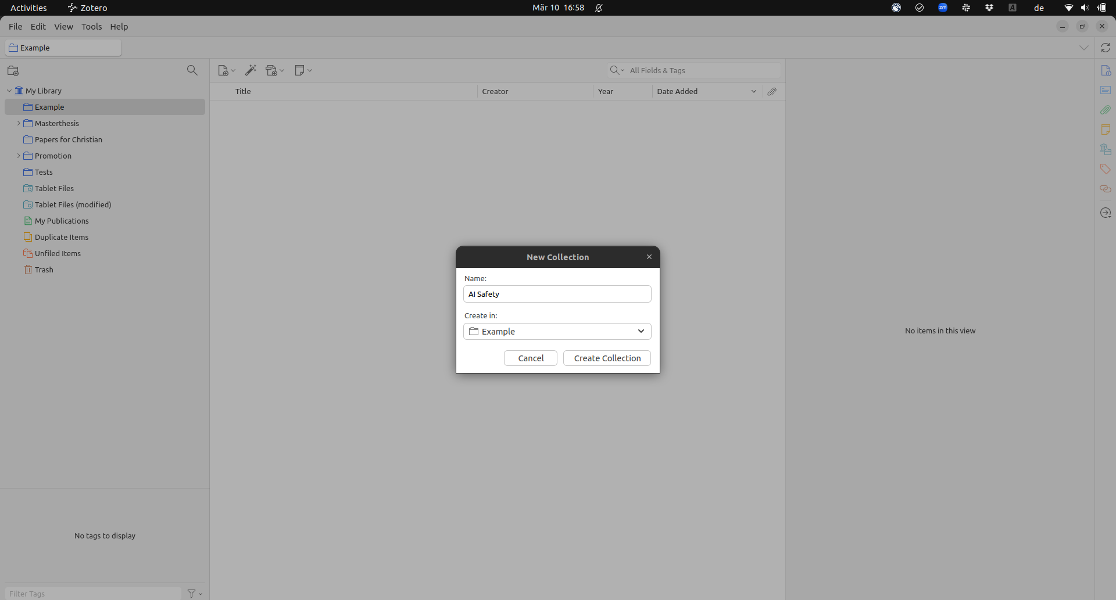Click the Create Collection button

pos(607,358)
